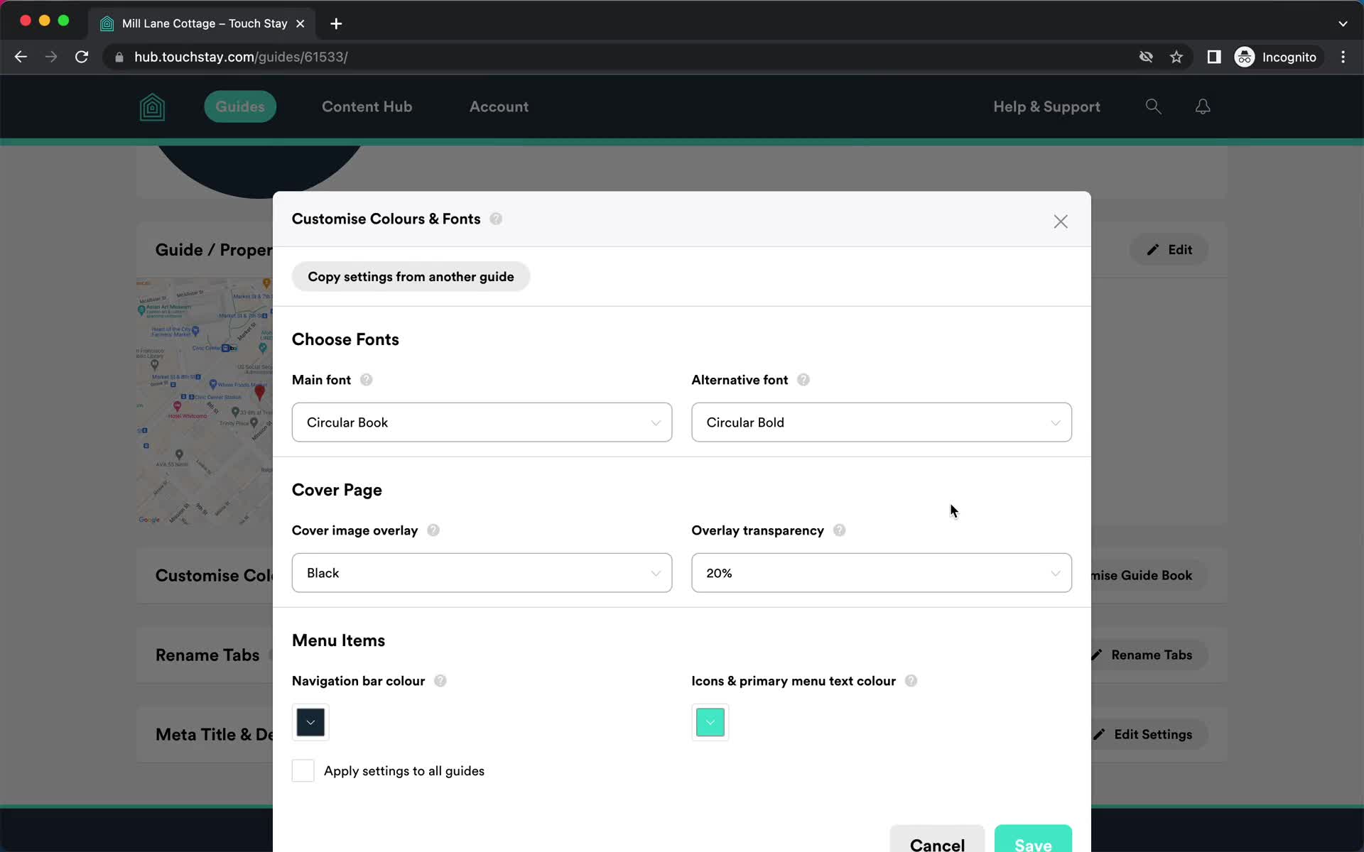Select the dark Navigation bar colour swatch
This screenshot has height=852, width=1364.
tap(310, 721)
